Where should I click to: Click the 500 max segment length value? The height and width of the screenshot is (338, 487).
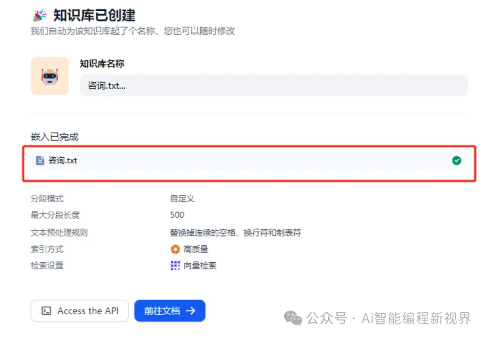point(177,215)
